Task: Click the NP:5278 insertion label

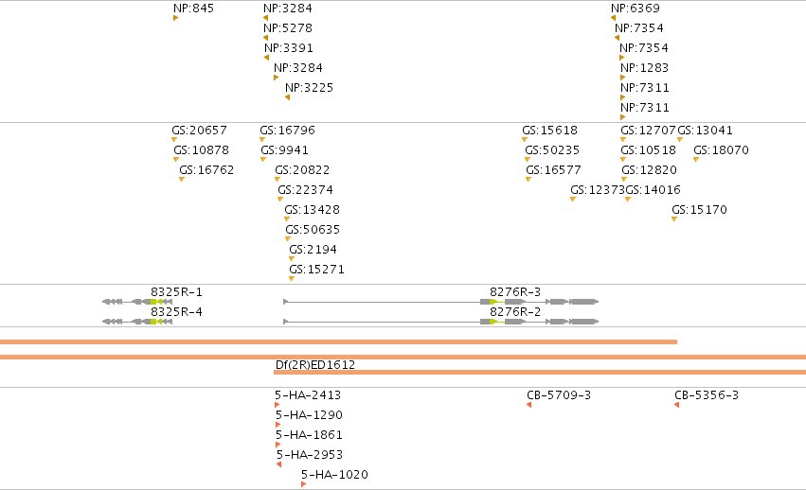Action: 288,28
